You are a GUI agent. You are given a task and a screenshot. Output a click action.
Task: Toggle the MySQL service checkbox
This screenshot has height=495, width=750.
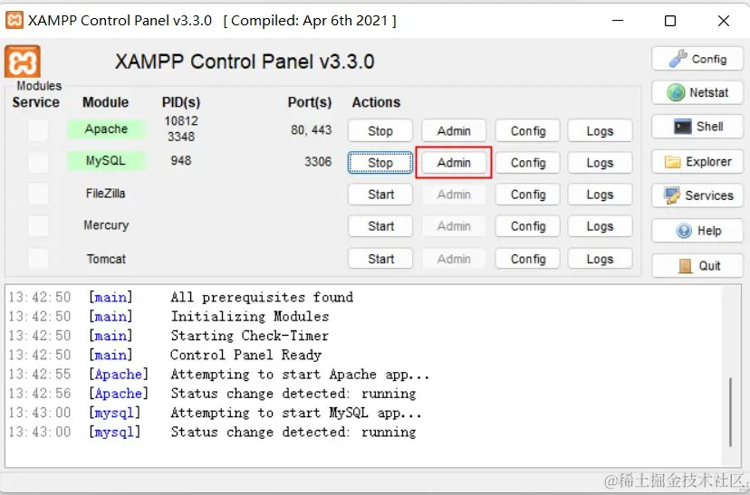[38, 162]
